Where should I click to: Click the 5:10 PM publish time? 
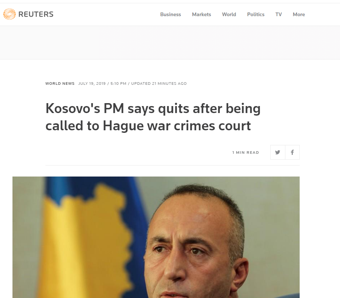[x=118, y=84]
